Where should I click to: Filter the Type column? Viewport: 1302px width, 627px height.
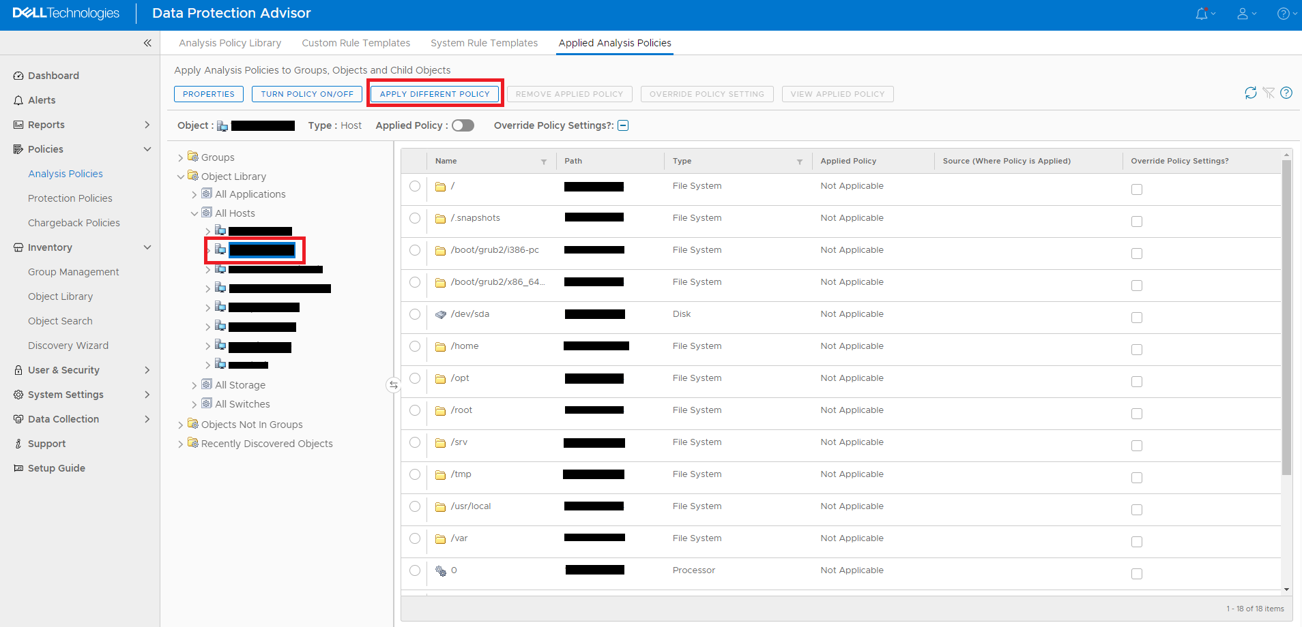click(800, 162)
